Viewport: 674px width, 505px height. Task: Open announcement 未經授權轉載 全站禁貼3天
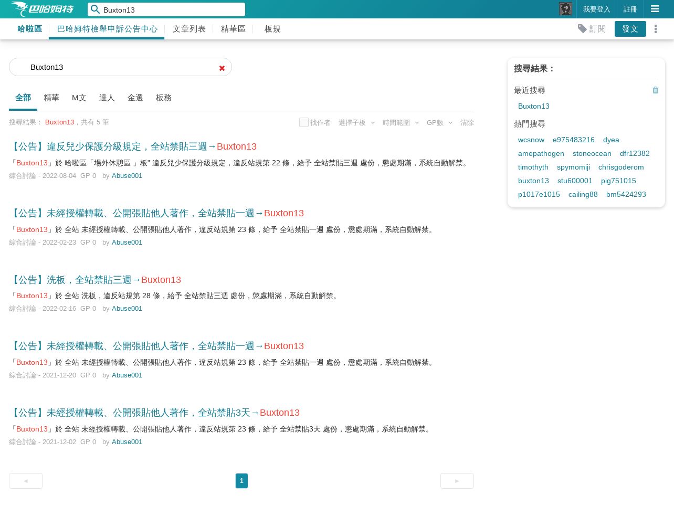click(154, 413)
